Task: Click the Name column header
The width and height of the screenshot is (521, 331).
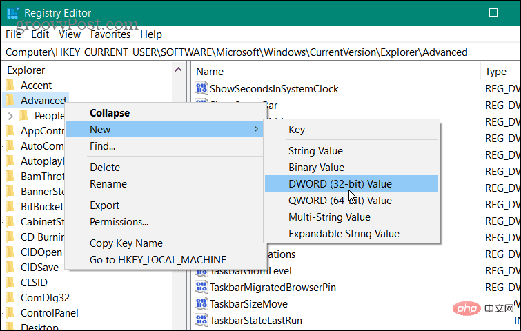Action: coord(210,72)
